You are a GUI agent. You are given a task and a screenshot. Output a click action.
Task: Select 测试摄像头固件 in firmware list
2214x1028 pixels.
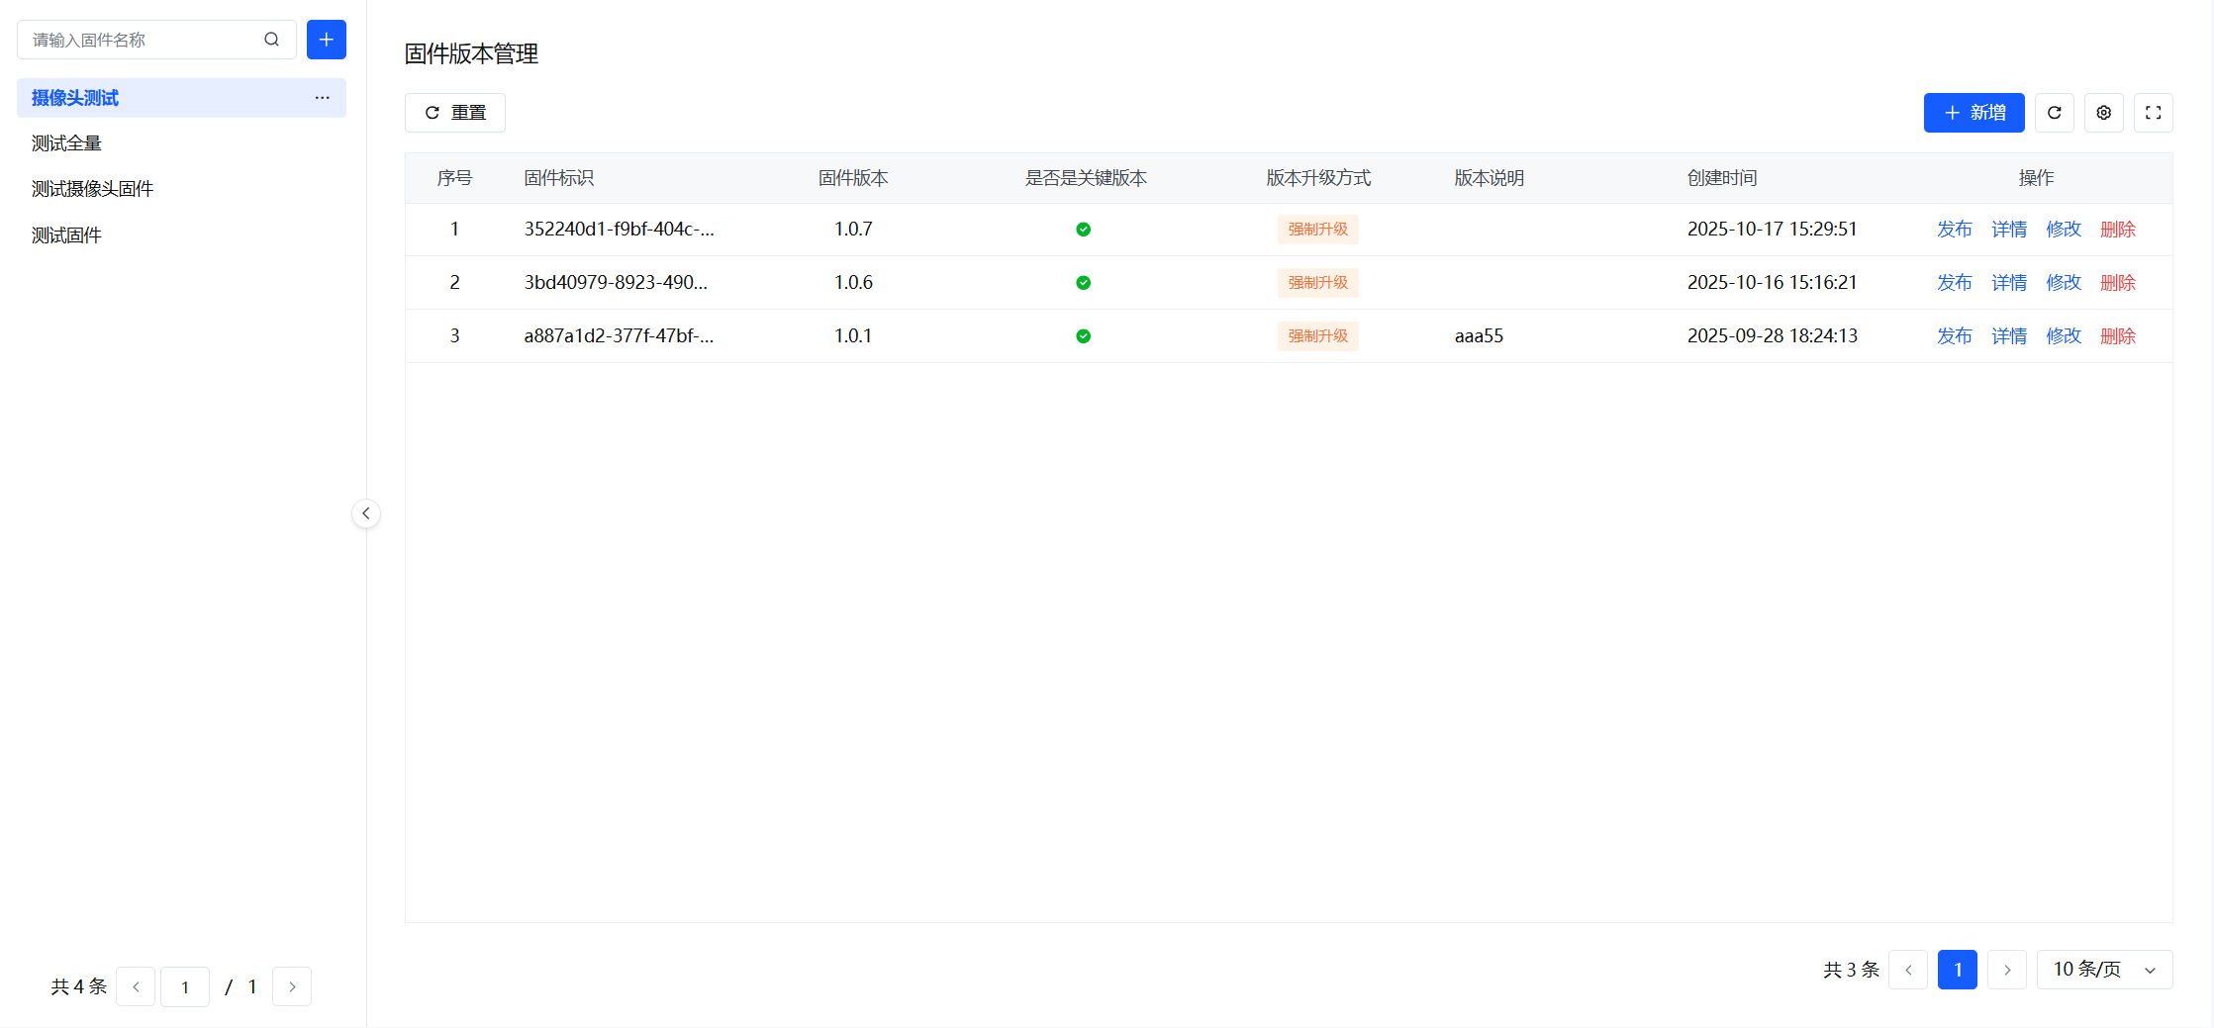[x=92, y=189]
